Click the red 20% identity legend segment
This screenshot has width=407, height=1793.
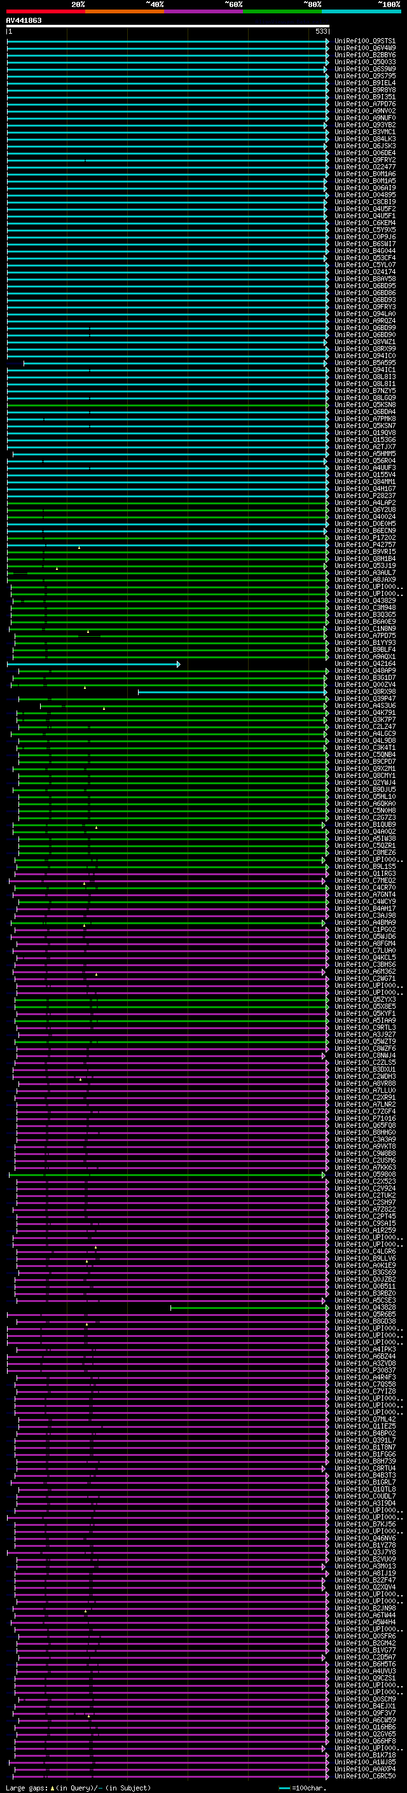[46, 11]
